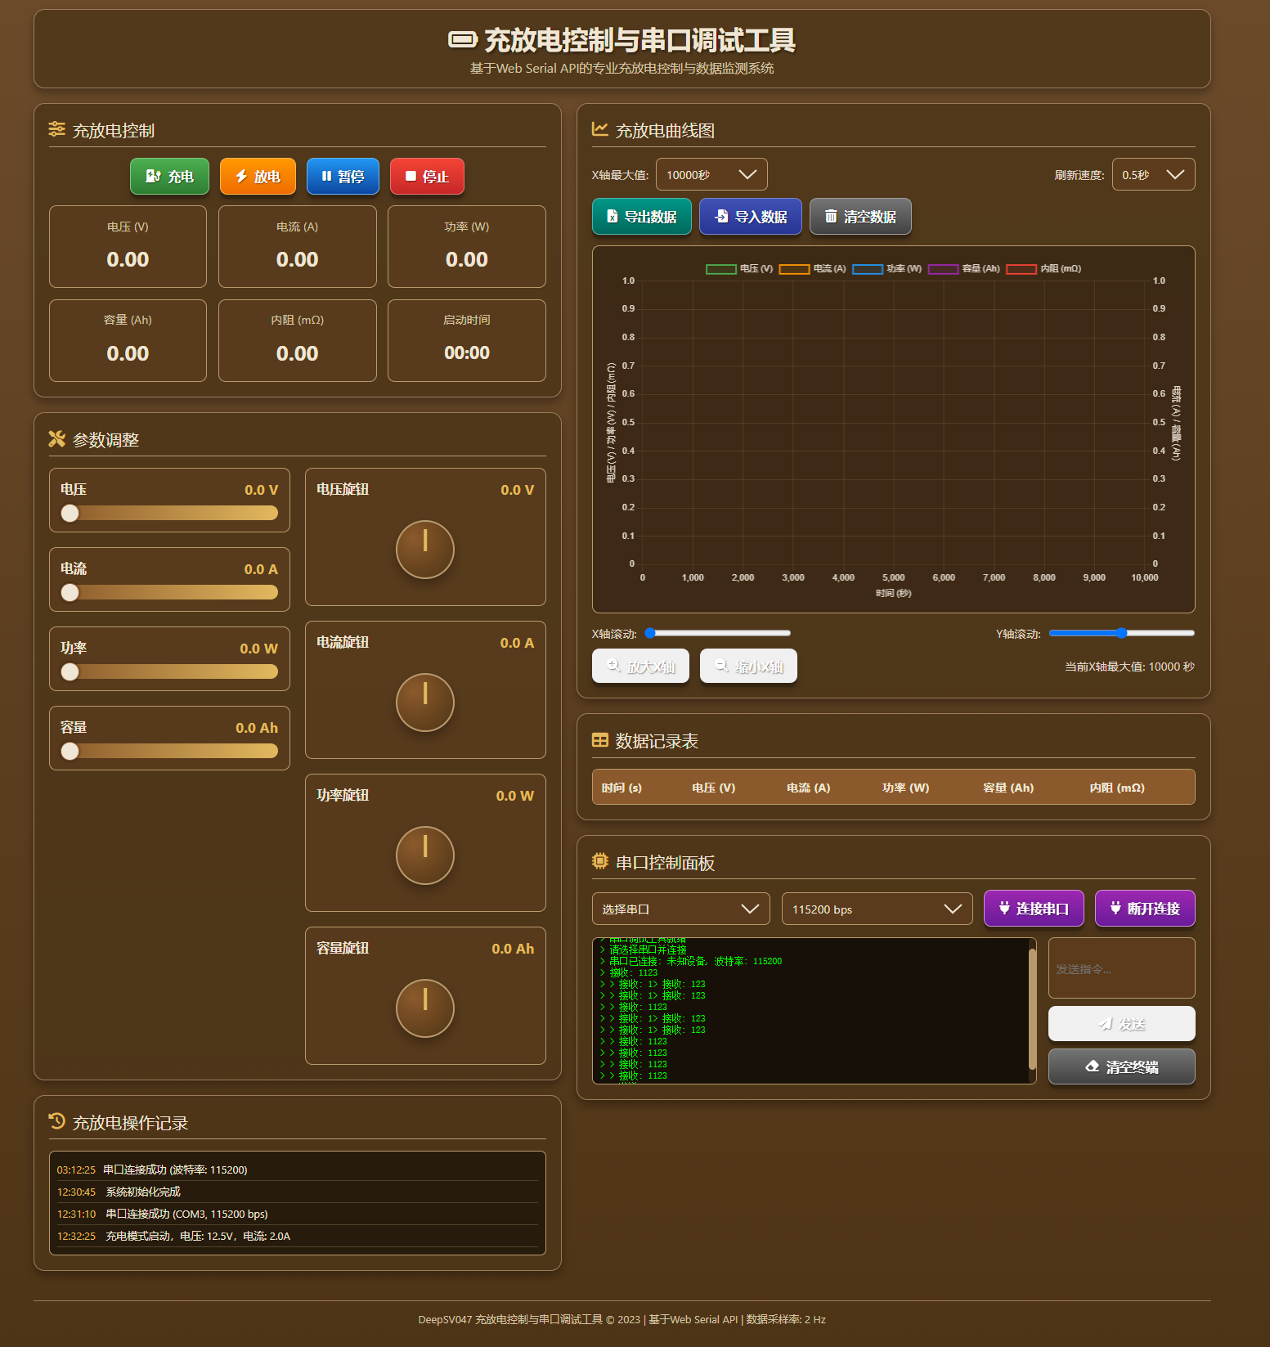Zoom out X axis with 缩小X轴 button
This screenshot has height=1347, width=1270.
tap(748, 666)
